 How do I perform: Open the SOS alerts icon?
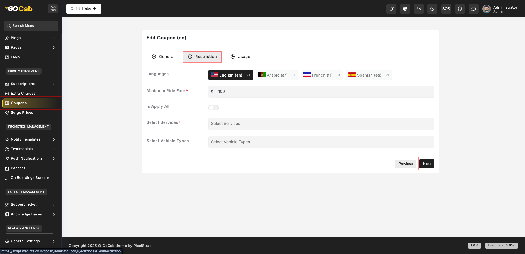446,9
